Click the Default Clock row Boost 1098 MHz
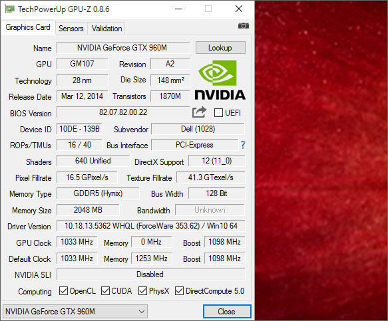The height and width of the screenshot is (321, 388). click(225, 259)
